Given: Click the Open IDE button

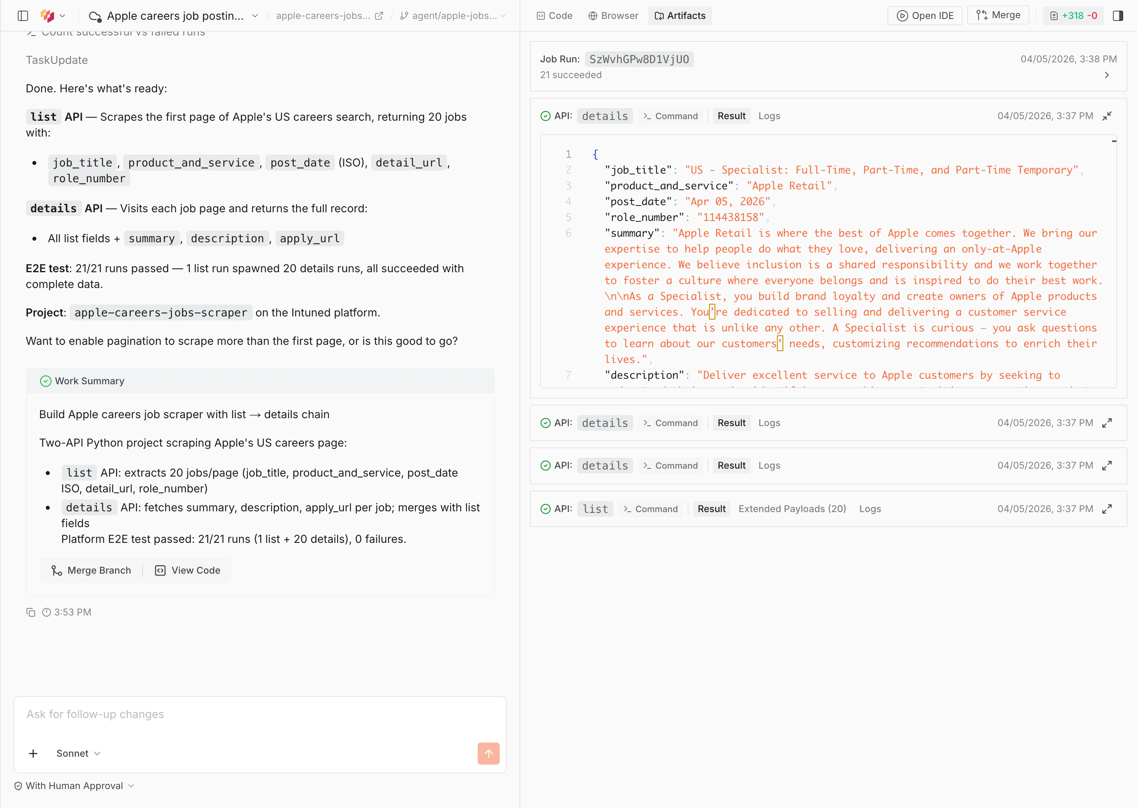Looking at the screenshot, I should click(925, 16).
